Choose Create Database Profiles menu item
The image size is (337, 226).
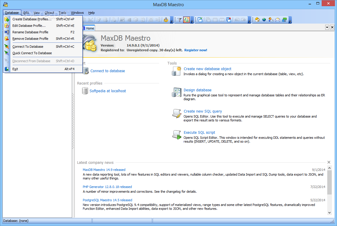click(x=43, y=19)
